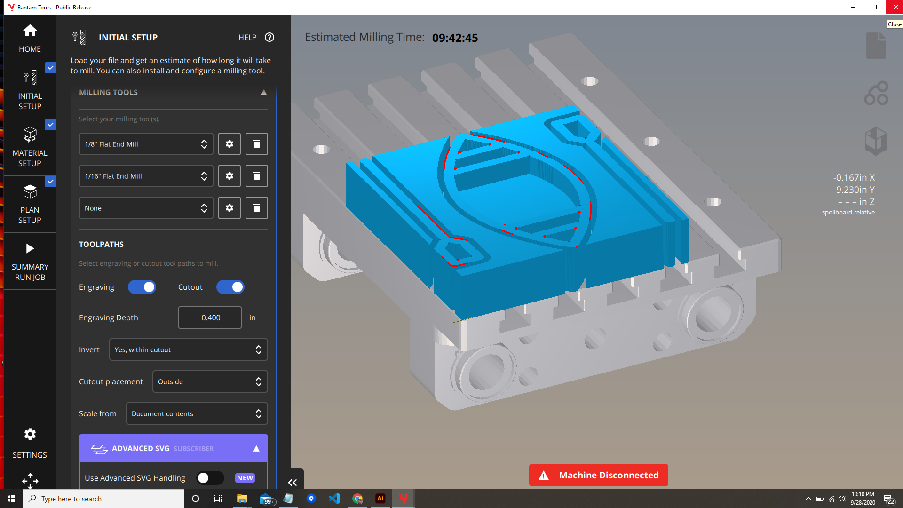Collapse the Milling Tools section
903x508 pixels.
pyautogui.click(x=264, y=93)
